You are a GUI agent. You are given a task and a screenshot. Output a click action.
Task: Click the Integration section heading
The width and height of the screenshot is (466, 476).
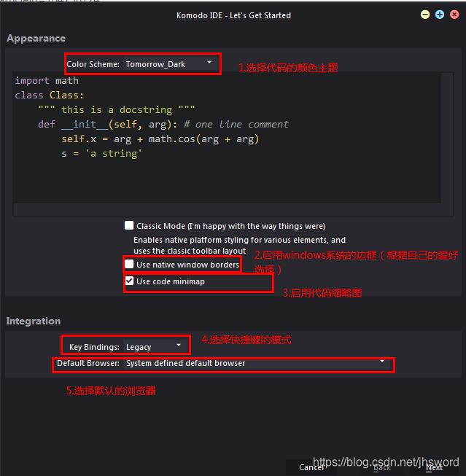[x=34, y=321]
